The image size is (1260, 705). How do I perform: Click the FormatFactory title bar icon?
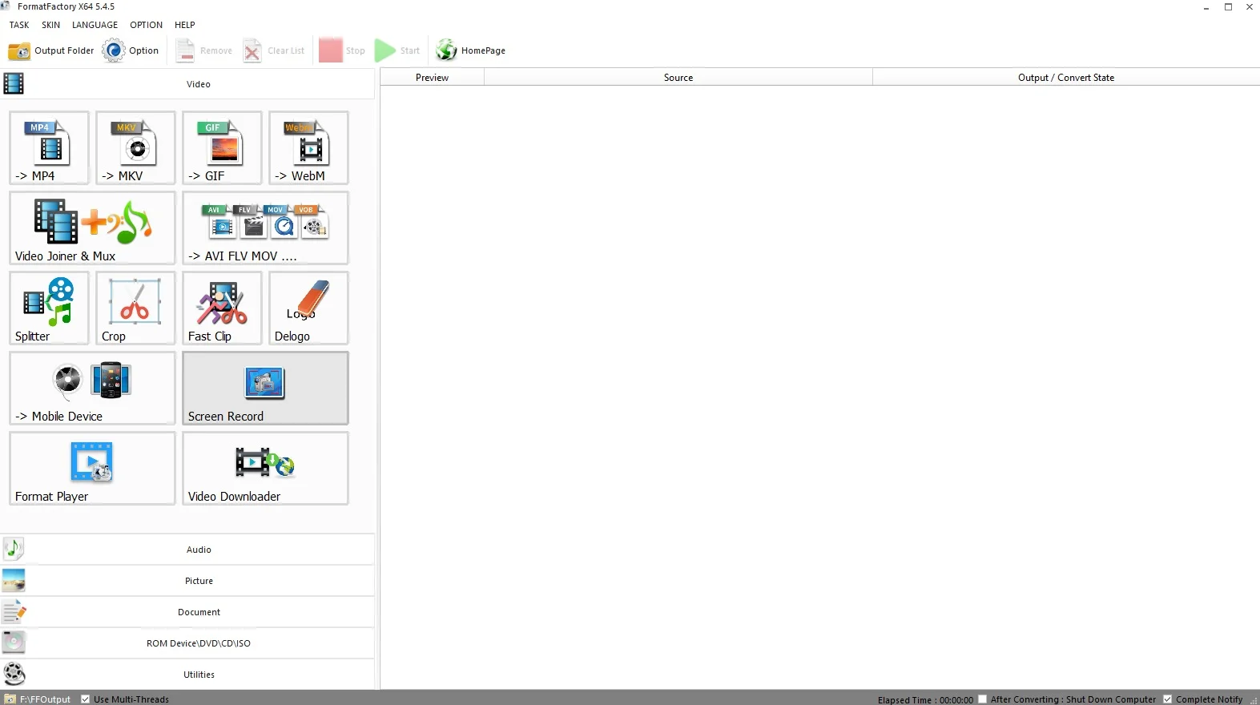pyautogui.click(x=6, y=6)
